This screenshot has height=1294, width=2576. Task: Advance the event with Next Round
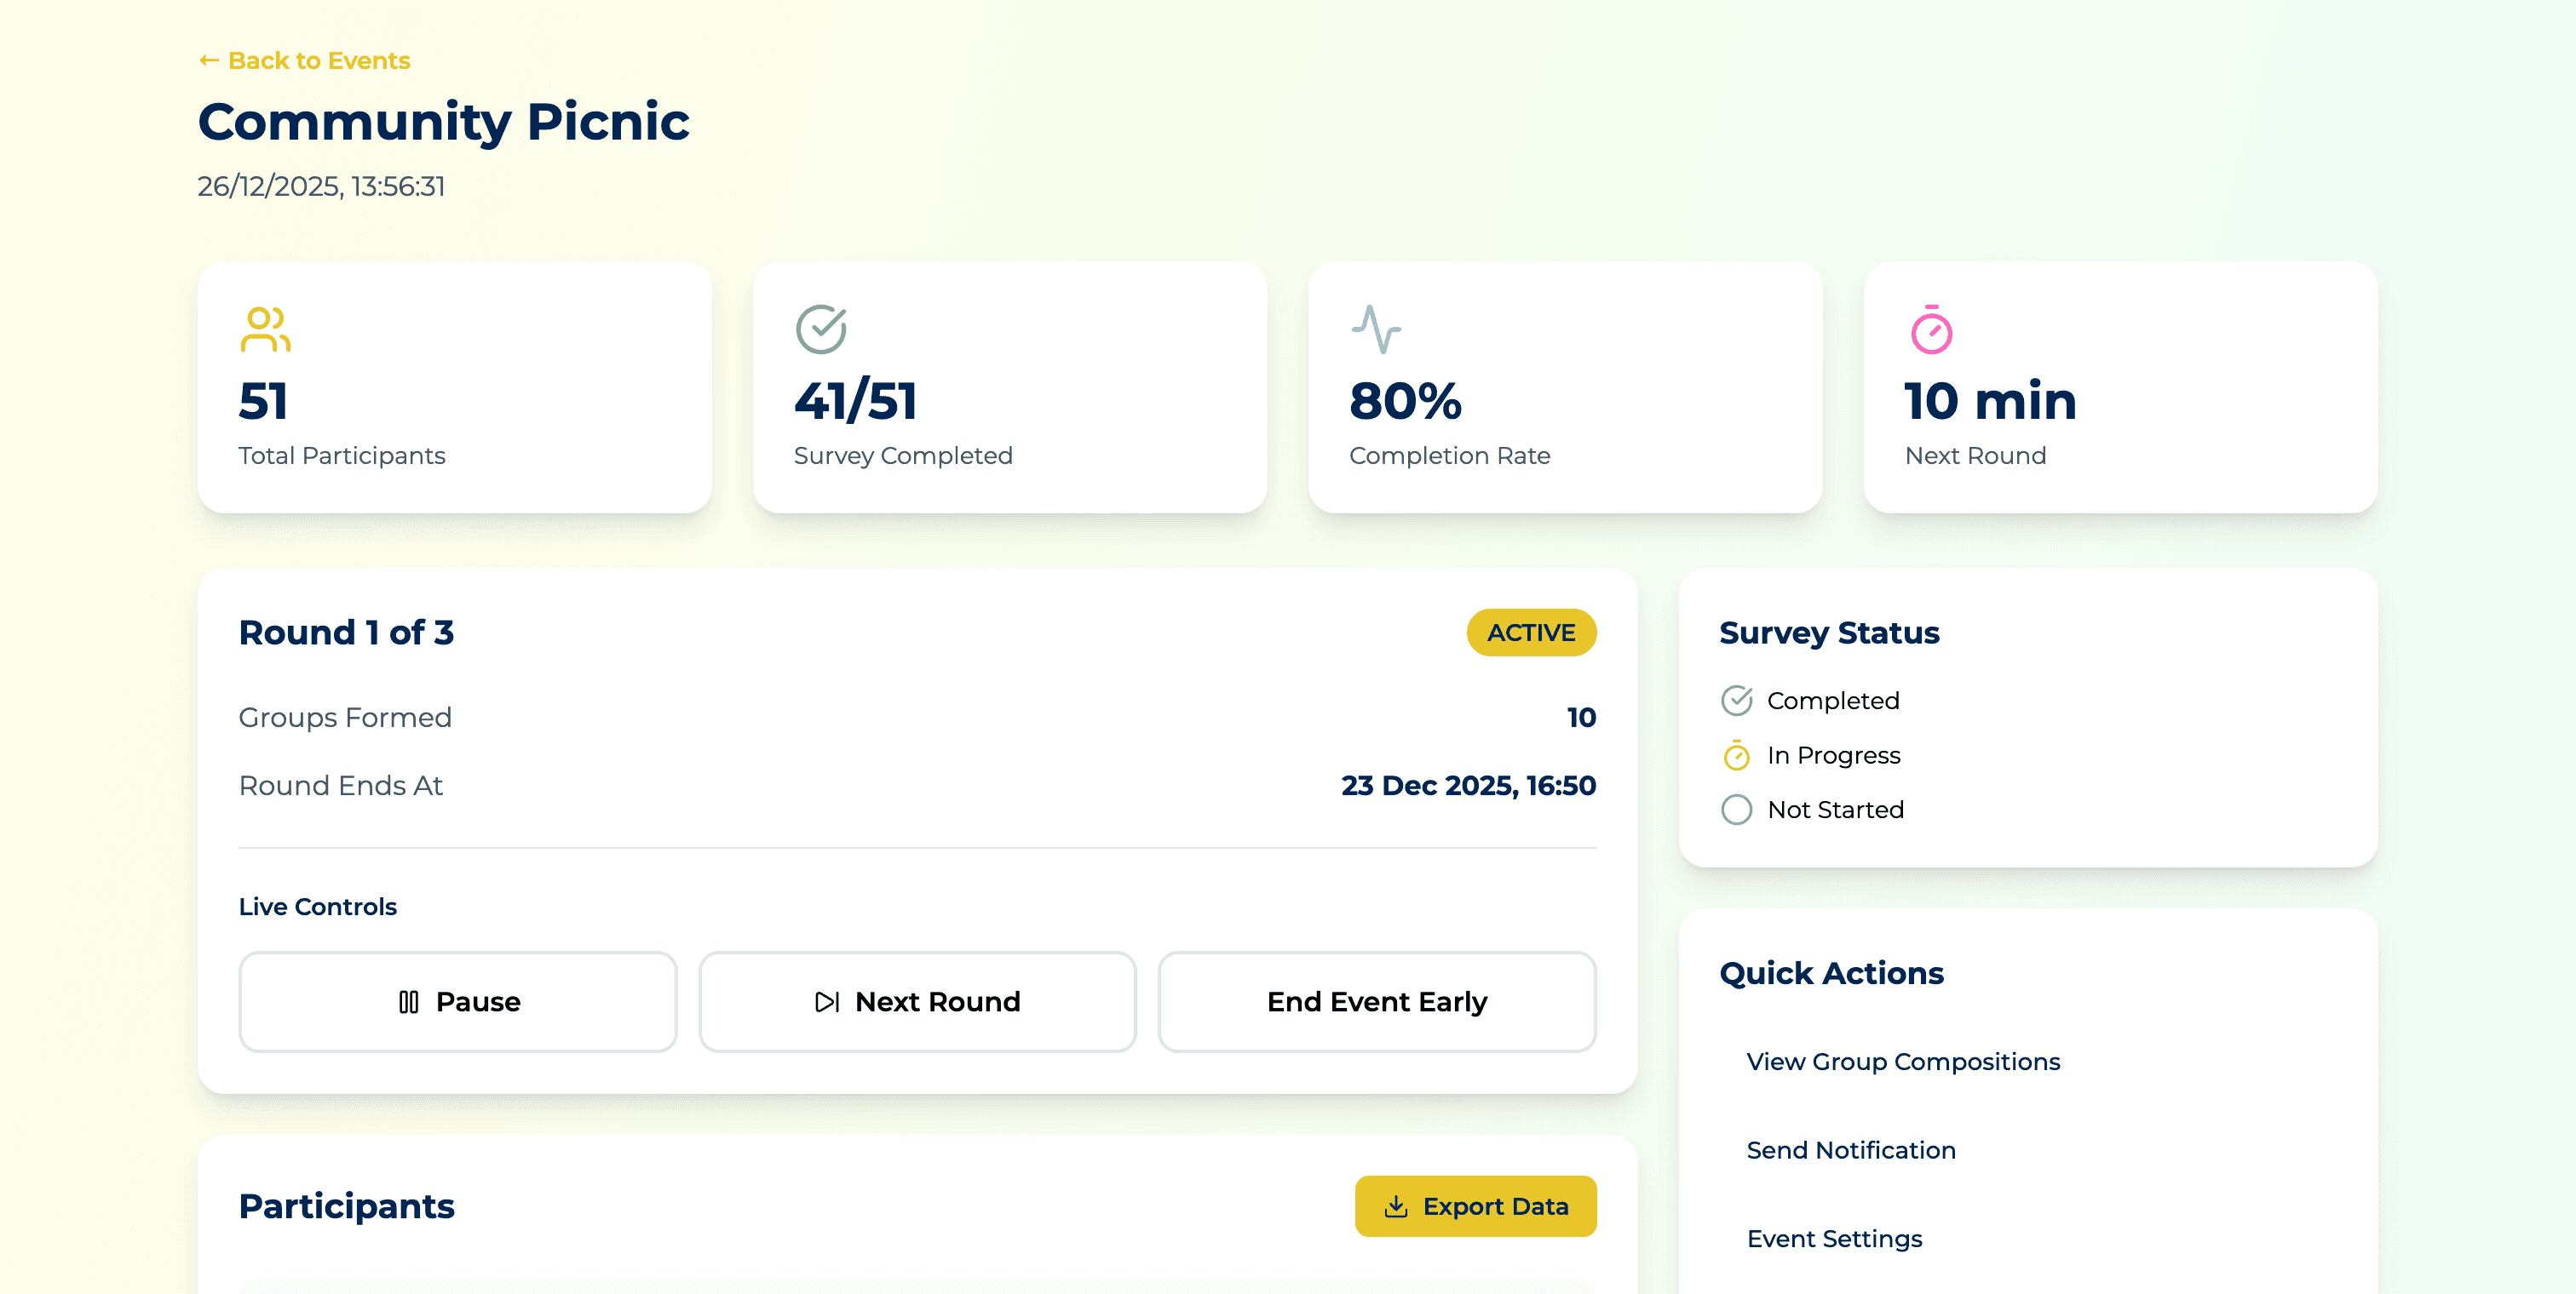click(x=916, y=1001)
